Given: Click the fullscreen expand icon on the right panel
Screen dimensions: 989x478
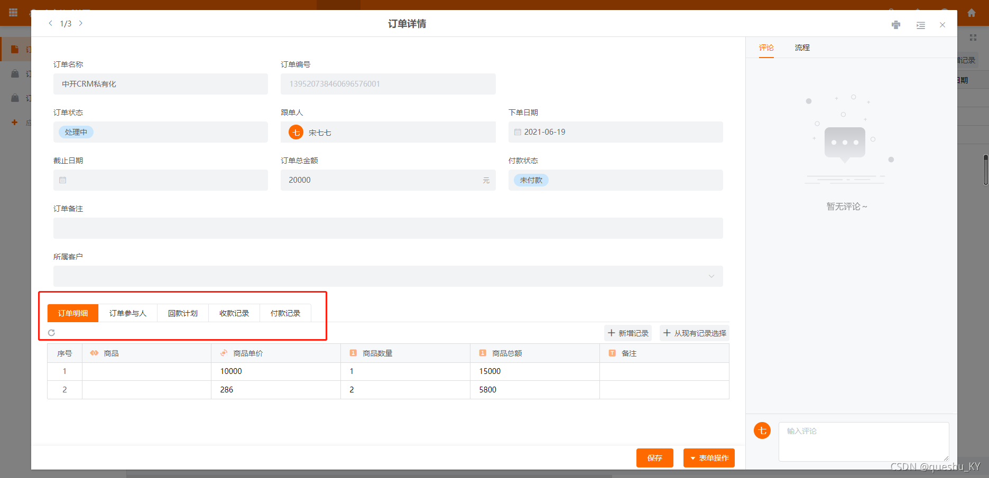Looking at the screenshot, I should (973, 37).
